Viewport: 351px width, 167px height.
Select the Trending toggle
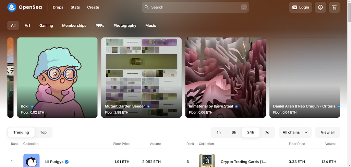(21, 132)
